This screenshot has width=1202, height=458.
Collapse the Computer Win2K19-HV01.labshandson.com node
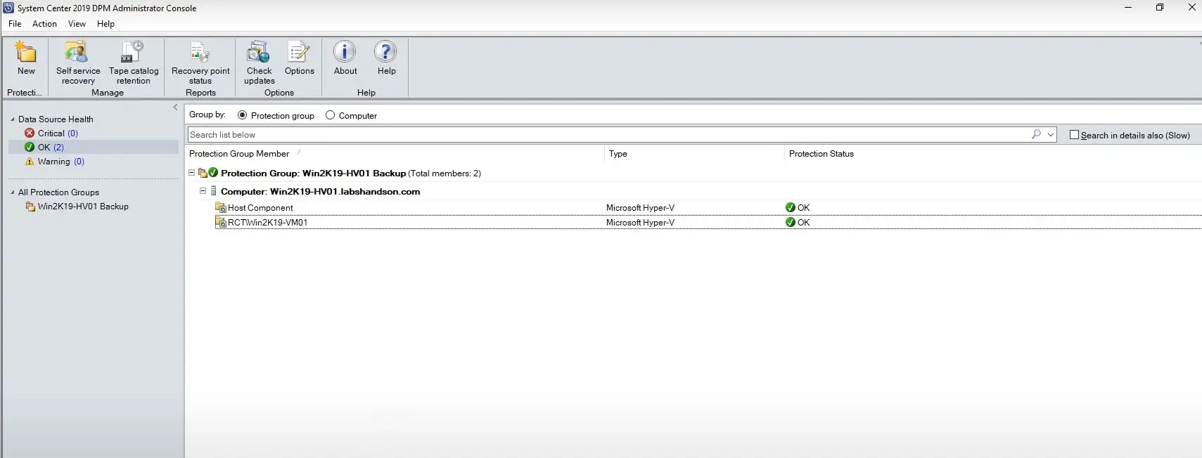tap(203, 191)
